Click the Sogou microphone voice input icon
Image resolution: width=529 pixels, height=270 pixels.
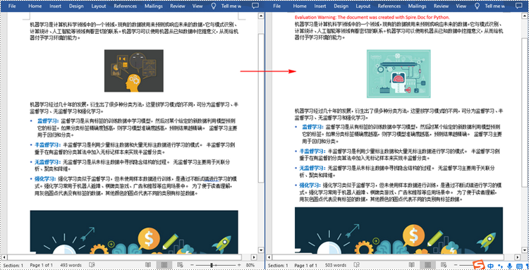point(509,266)
